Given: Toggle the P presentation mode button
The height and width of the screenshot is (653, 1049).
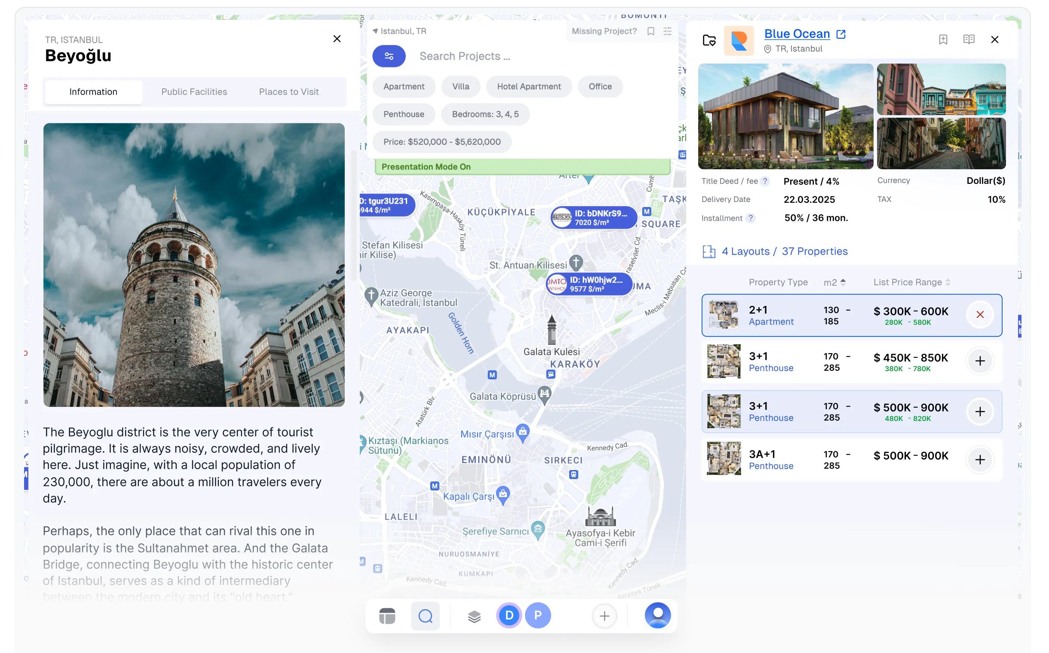Looking at the screenshot, I should pos(538,616).
